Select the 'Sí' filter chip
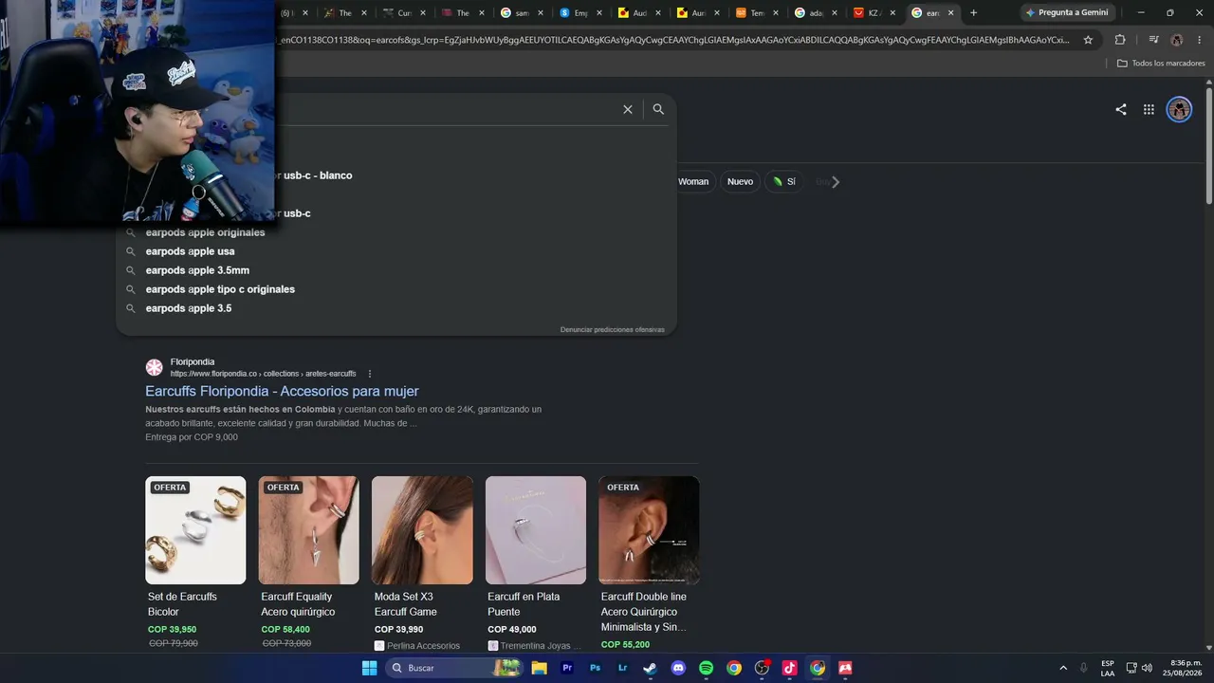1214x683 pixels. 784,181
